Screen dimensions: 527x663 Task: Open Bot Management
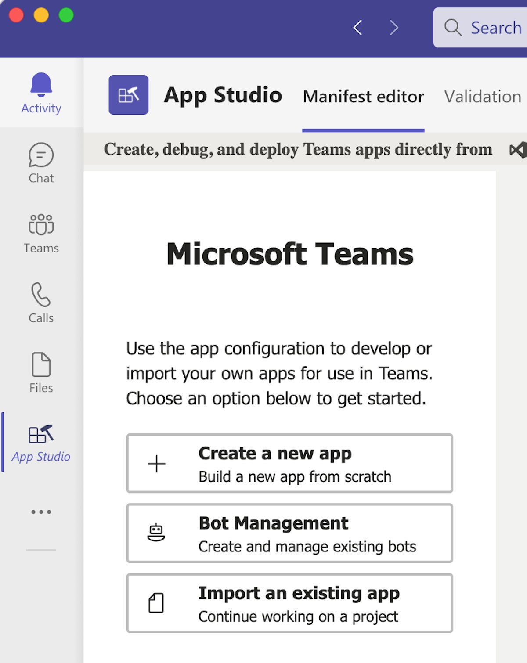pos(289,533)
